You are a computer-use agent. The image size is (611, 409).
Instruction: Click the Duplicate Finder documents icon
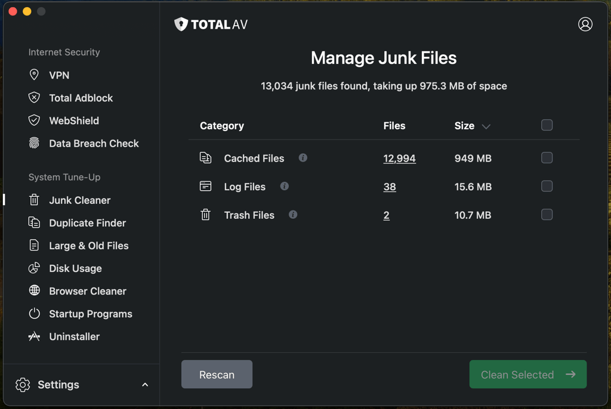(34, 222)
